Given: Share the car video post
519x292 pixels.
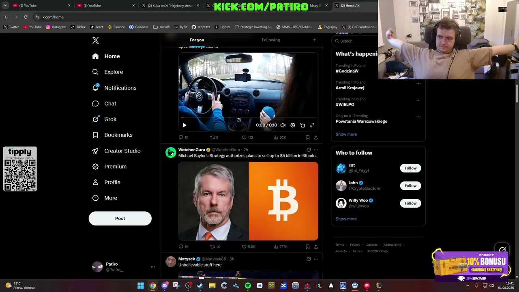Looking at the screenshot, I should 316,137.
